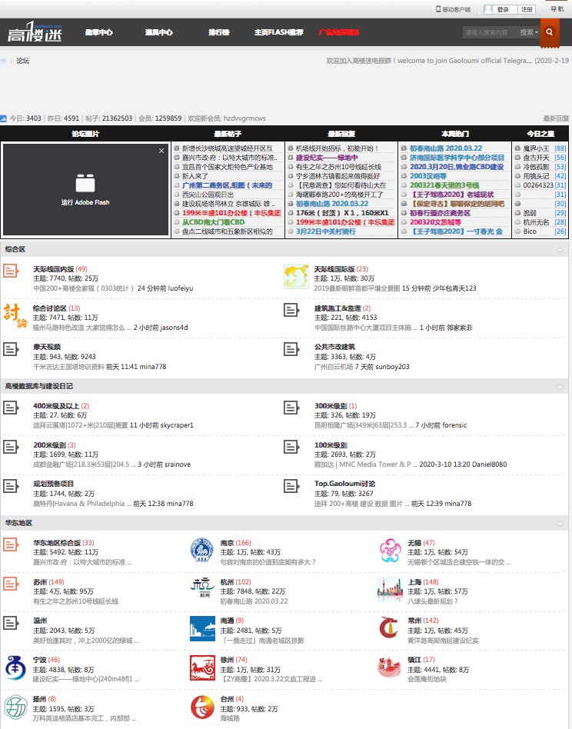Click in the search content input field

[490, 32]
